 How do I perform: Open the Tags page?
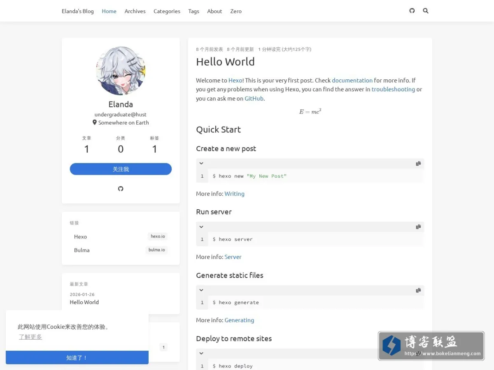(193, 11)
